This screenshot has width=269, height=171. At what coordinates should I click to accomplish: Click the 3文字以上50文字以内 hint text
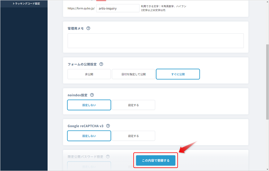point(153,10)
